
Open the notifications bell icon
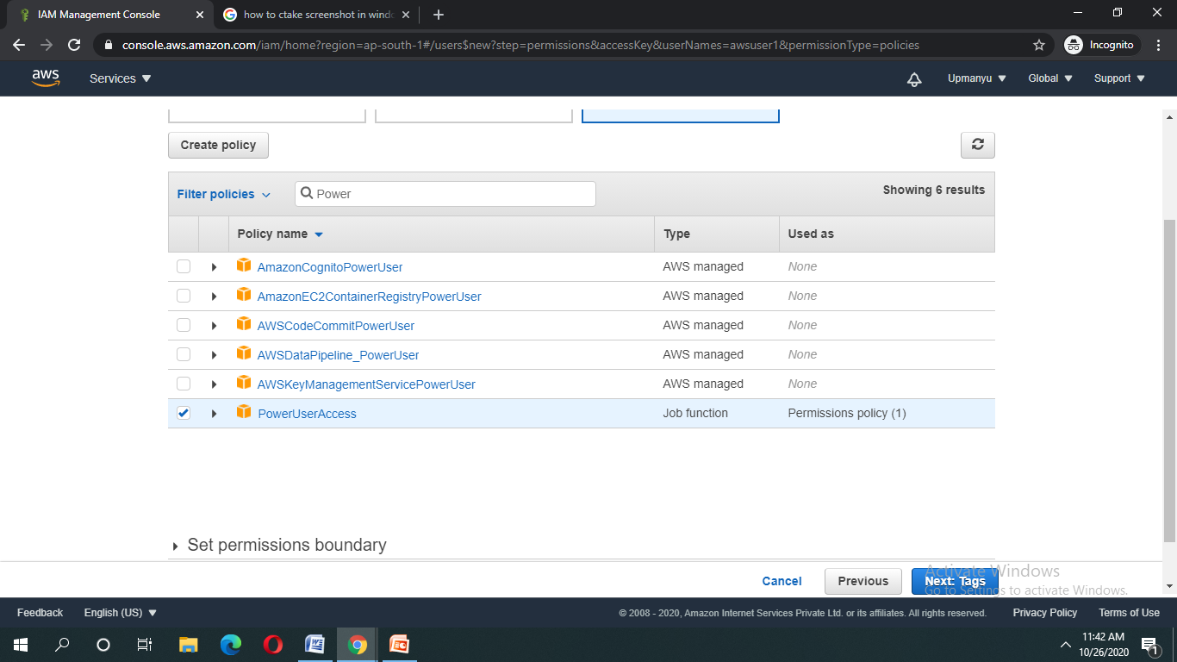tap(914, 78)
